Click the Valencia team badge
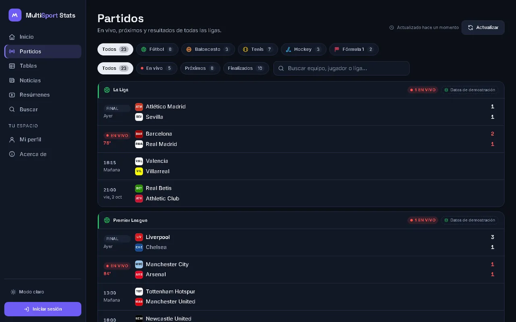Screen dimensions: 516x322 [x=139, y=161]
